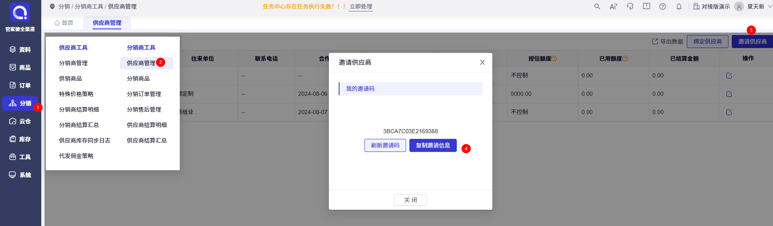The width and height of the screenshot is (773, 226).
Task: Close the 邀请供应商 dialog with X
Action: (482, 62)
